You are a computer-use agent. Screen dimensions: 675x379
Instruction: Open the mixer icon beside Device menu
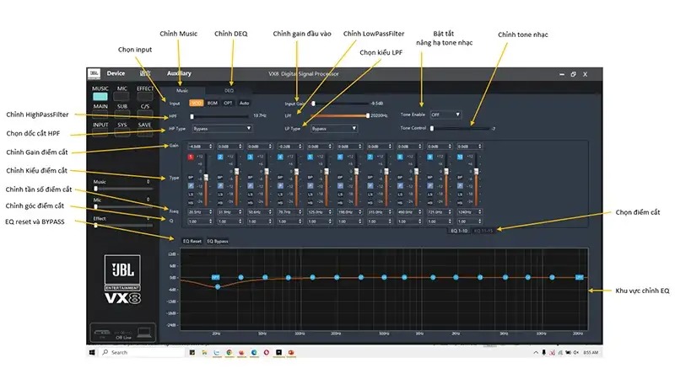145,73
